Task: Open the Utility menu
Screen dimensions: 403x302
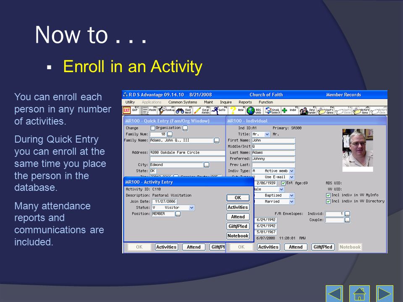Action: [130, 102]
